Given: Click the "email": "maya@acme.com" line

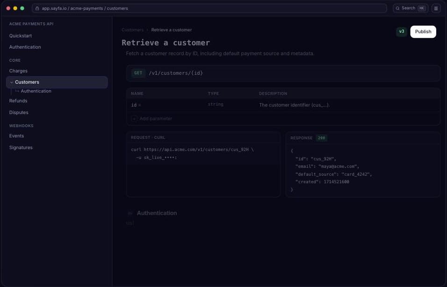Looking at the screenshot, I should coord(327,166).
